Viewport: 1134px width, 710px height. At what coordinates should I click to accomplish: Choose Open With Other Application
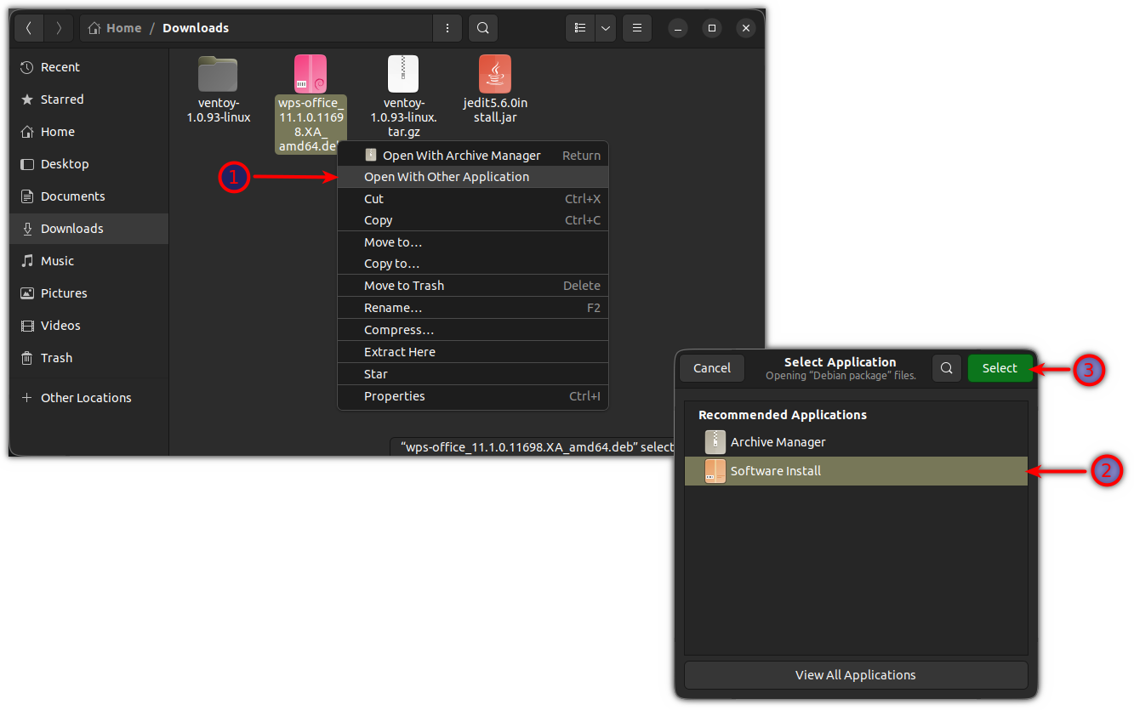click(x=447, y=177)
